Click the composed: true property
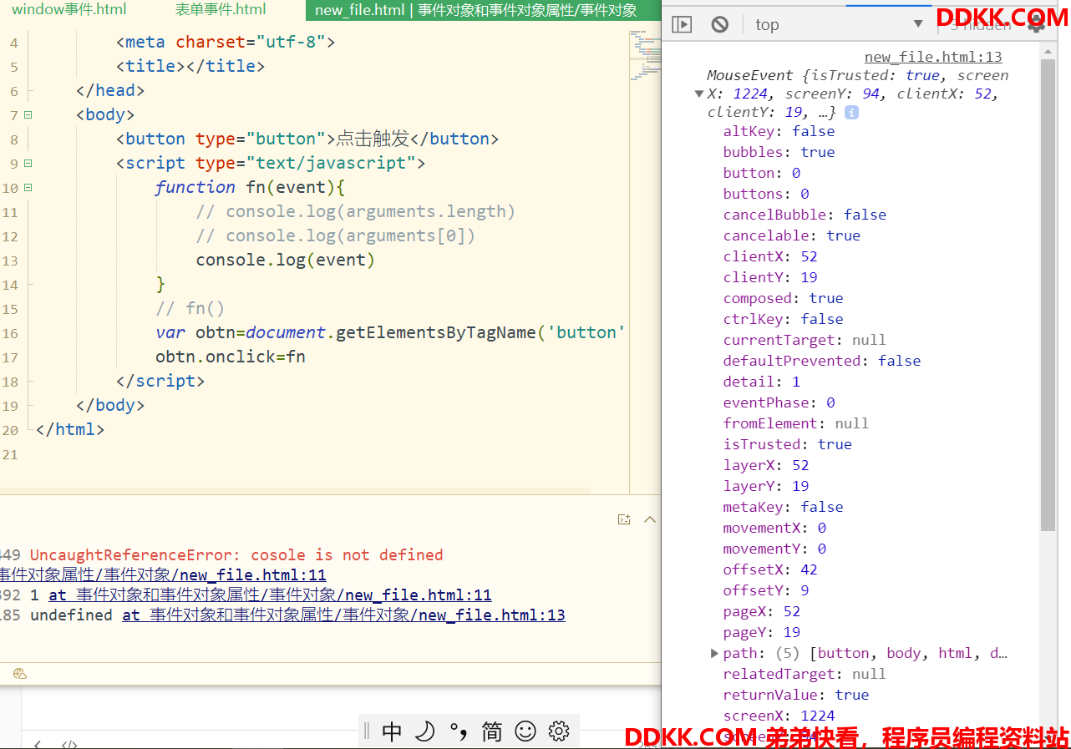This screenshot has height=749, width=1071. [x=784, y=298]
